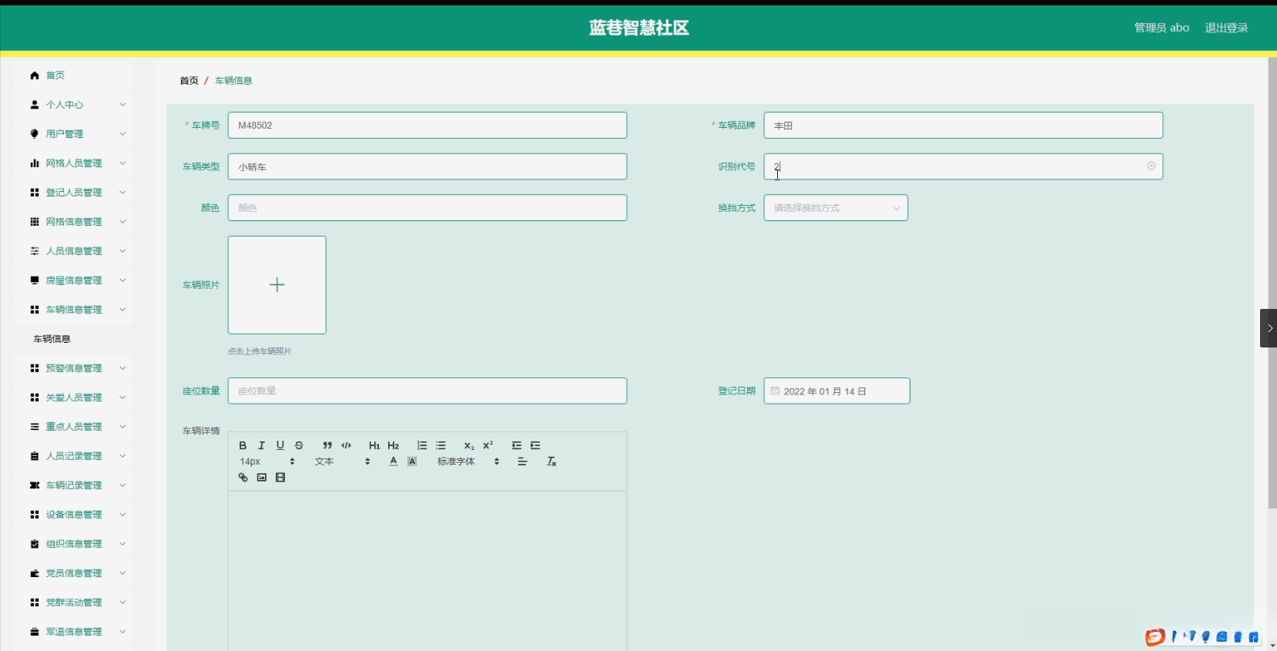Open the 重点人员管理 menu

(x=74, y=427)
